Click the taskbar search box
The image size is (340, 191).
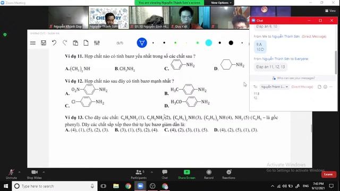pyautogui.click(x=55, y=186)
